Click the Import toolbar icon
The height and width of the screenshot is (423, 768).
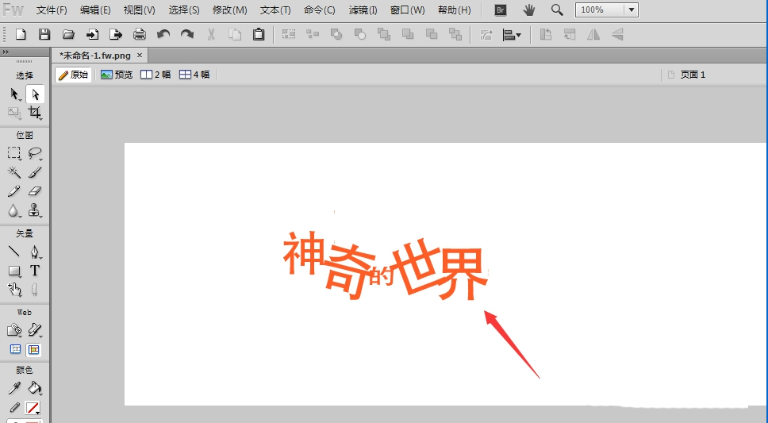[92, 34]
